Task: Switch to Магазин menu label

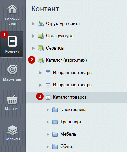Action: tap(12, 109)
